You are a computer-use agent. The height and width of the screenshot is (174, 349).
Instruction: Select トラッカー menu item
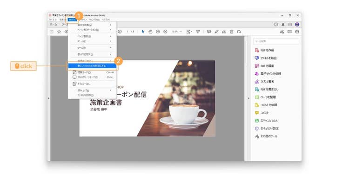click(93, 84)
